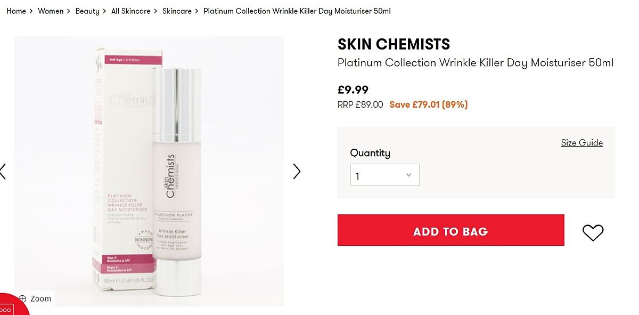The height and width of the screenshot is (315, 639).
Task: Click the RRP £89.00 original price
Action: (x=360, y=104)
